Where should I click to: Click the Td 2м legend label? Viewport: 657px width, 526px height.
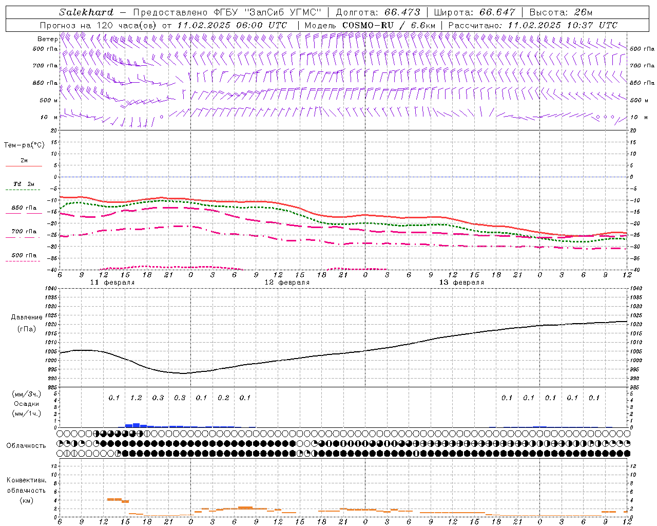coord(24,184)
